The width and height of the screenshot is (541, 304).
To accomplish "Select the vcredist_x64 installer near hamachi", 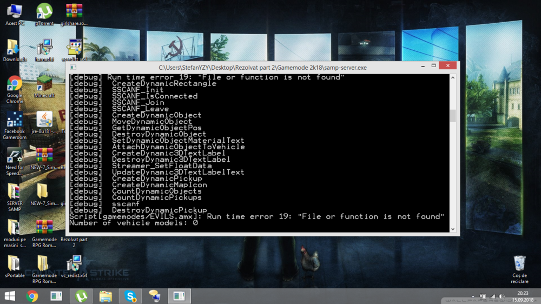I will click(74, 50).
